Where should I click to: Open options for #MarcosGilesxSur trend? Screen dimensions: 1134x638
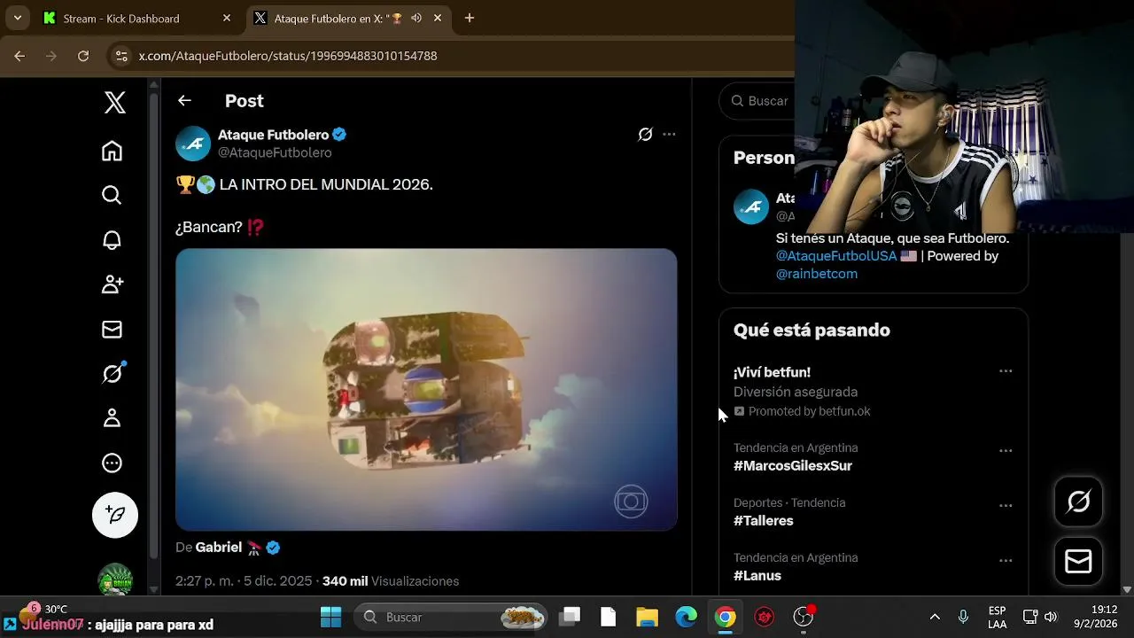[x=1006, y=451]
